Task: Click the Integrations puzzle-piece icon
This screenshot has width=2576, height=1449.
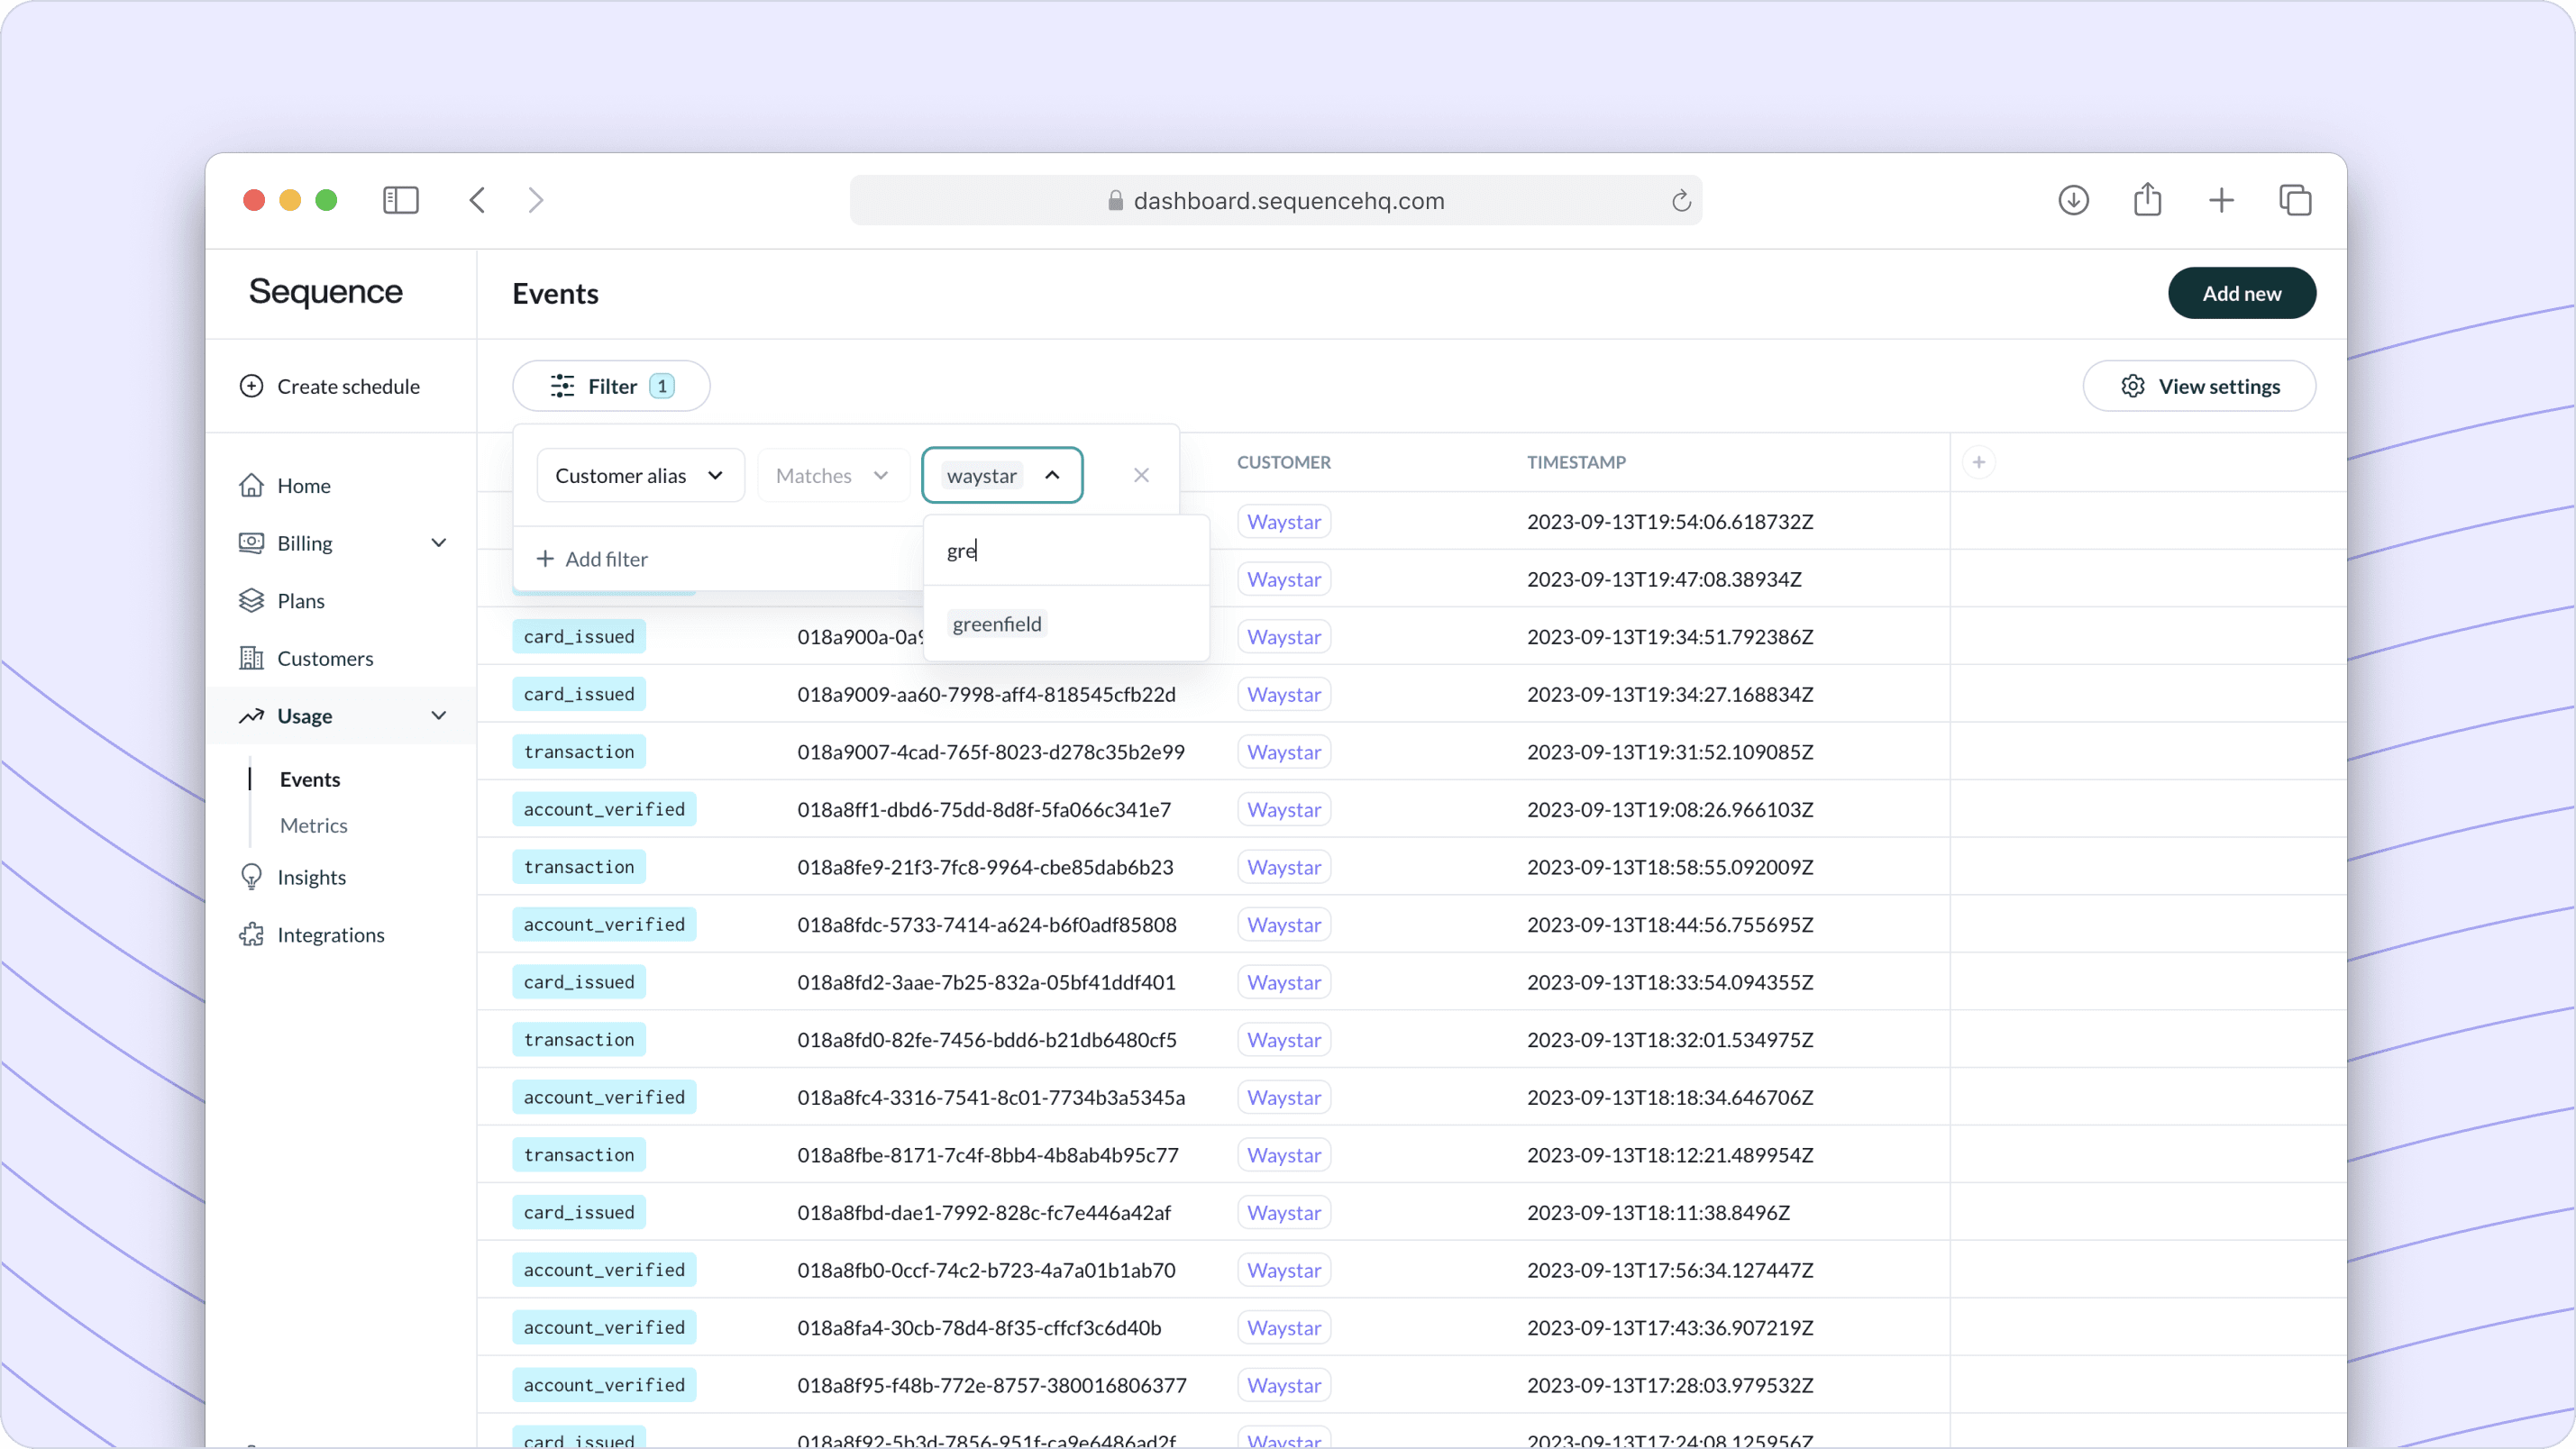Action: click(x=252, y=934)
